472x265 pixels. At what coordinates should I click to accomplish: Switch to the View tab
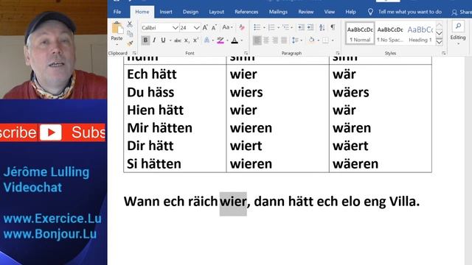tap(330, 12)
